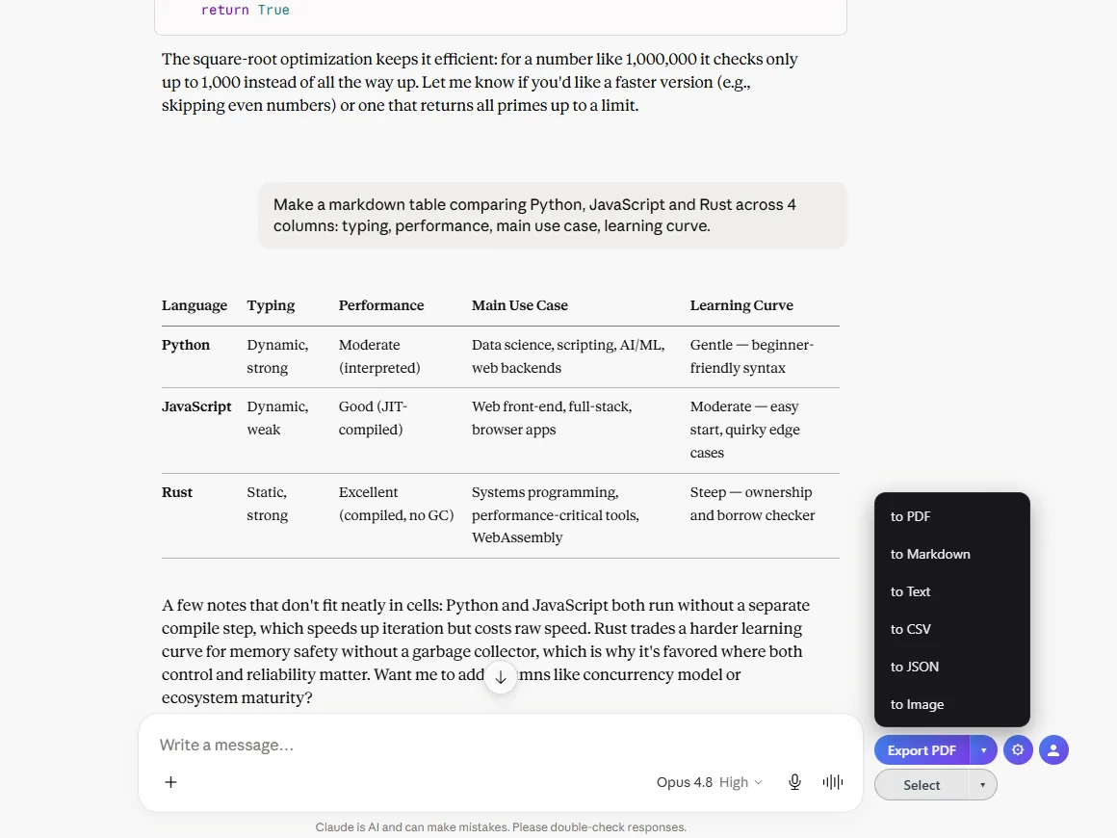Click the plus attachment icon
This screenshot has width=1117, height=838.
(x=171, y=782)
